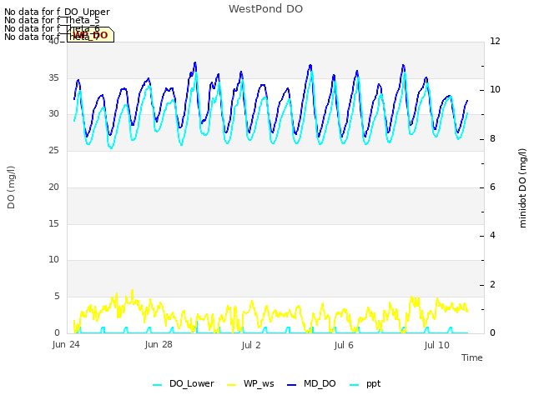
Task: Click the Jul 10 x-axis label
Action: [437, 345]
